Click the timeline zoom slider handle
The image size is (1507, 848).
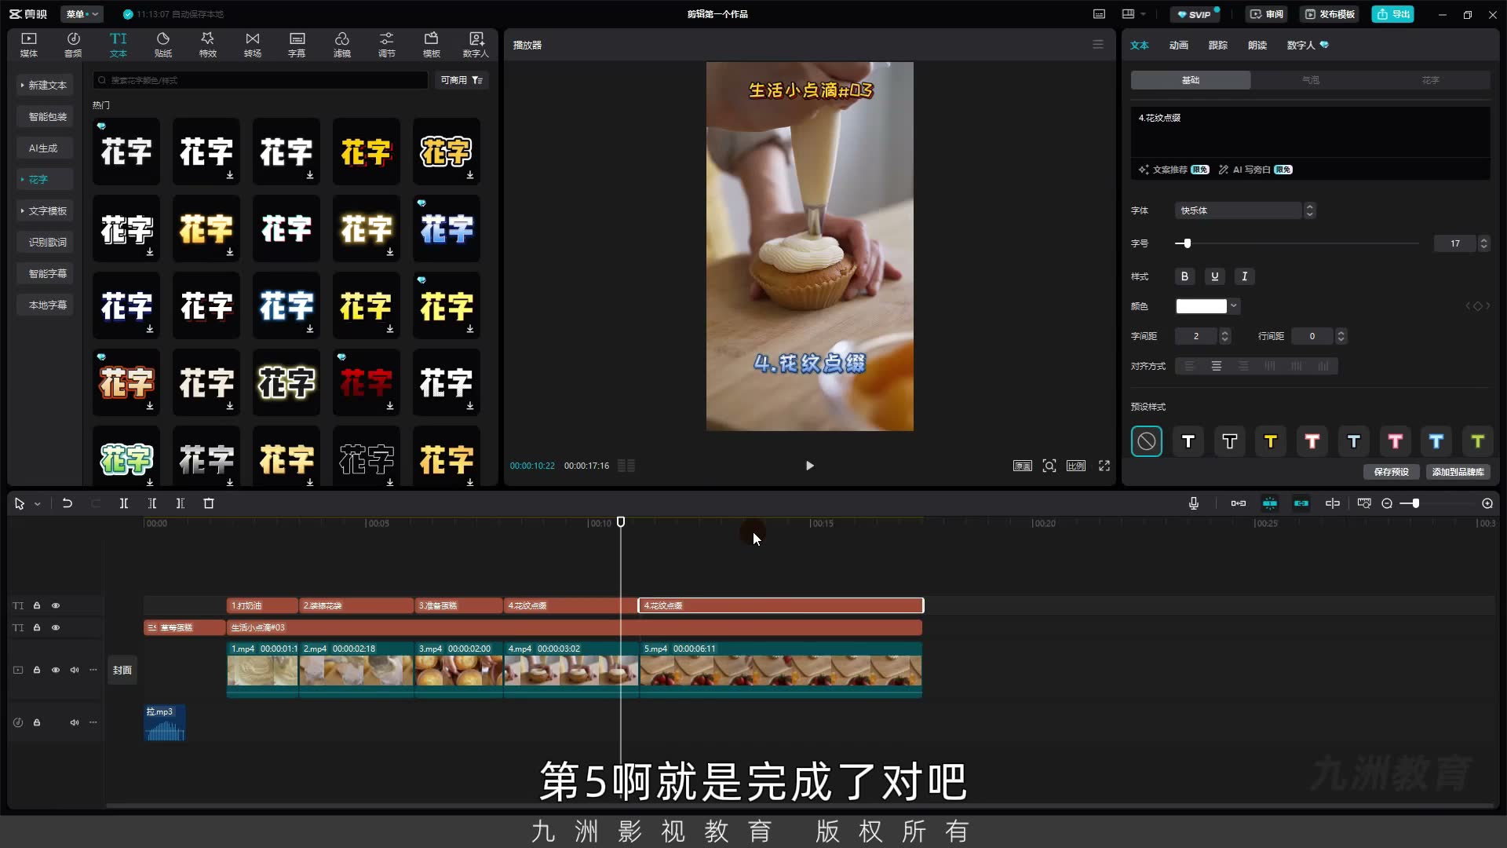(x=1416, y=503)
